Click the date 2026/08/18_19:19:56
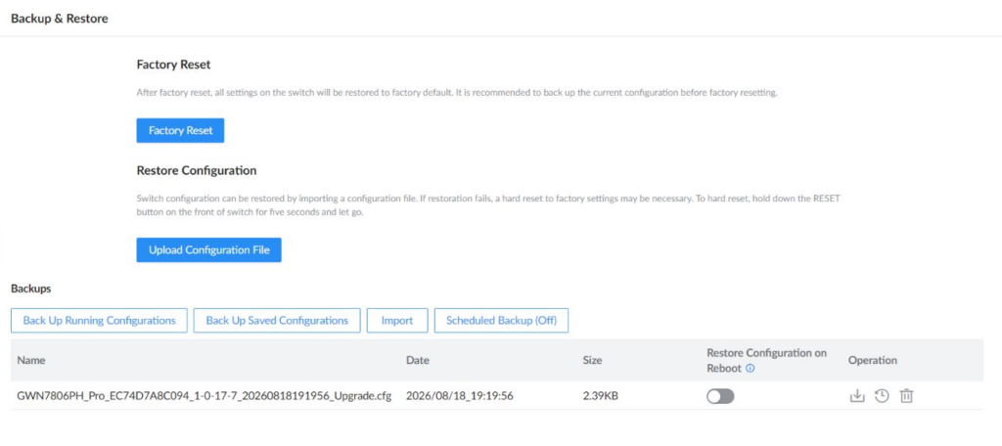This screenshot has width=1002, height=446. pos(460,396)
